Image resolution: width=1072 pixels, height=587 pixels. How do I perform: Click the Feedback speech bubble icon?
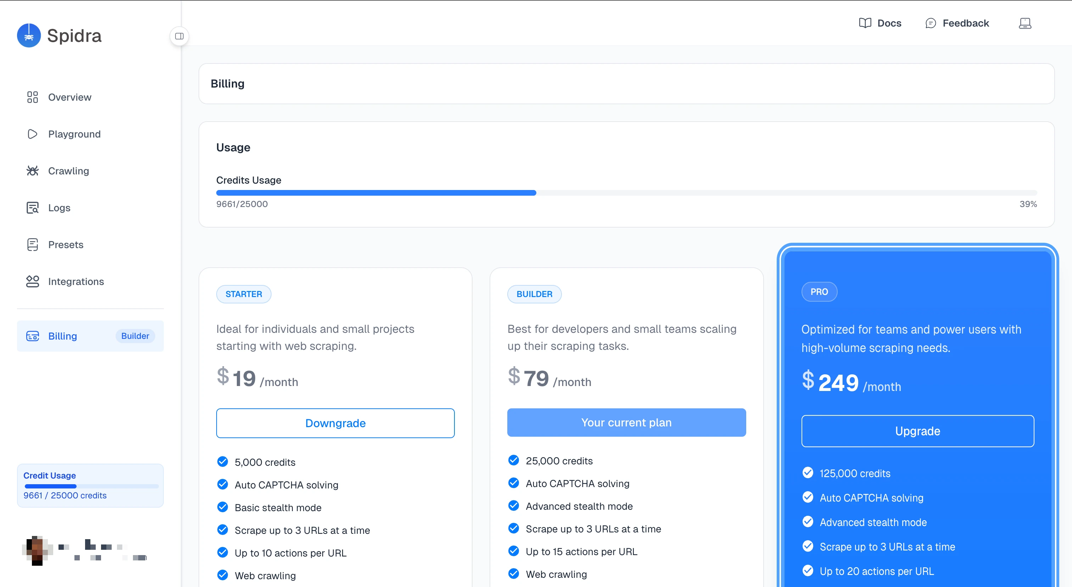click(x=931, y=23)
